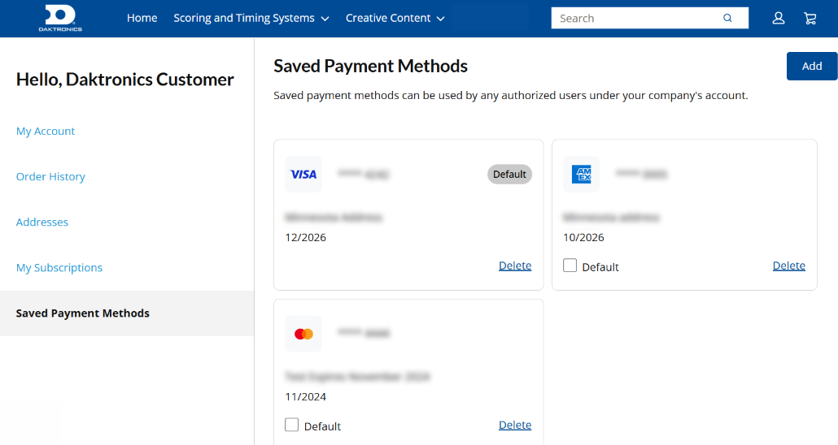
Task: Expand Scoring and Timing Systems menu
Action: [x=251, y=18]
